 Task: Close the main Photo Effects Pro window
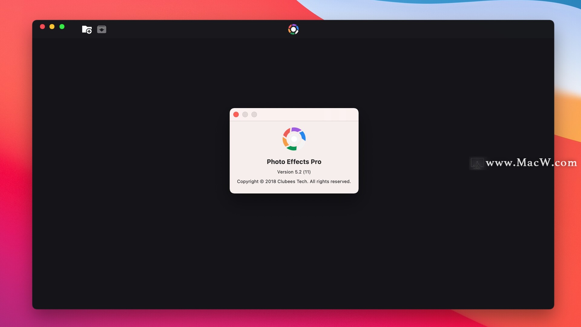point(42,27)
